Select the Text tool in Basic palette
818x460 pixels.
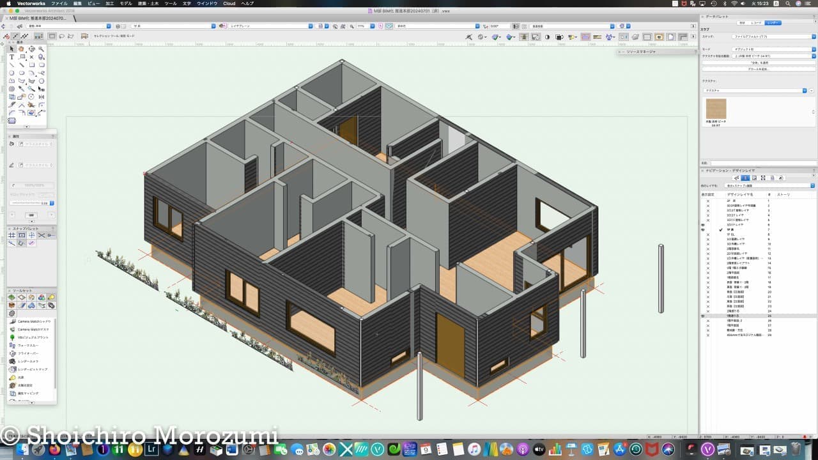(12, 57)
